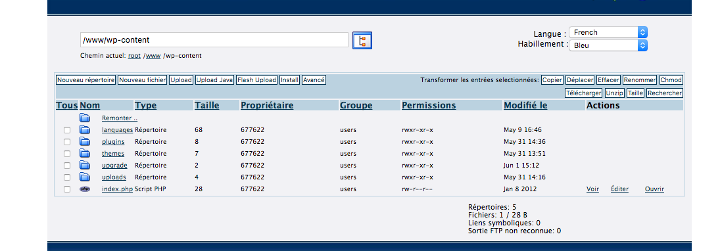The width and height of the screenshot is (720, 251).
Task: Click Voir action for index.php
Action: tap(593, 189)
